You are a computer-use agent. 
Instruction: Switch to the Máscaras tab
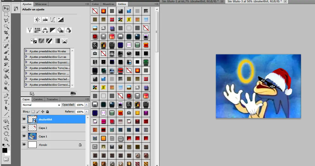pyautogui.click(x=41, y=4)
